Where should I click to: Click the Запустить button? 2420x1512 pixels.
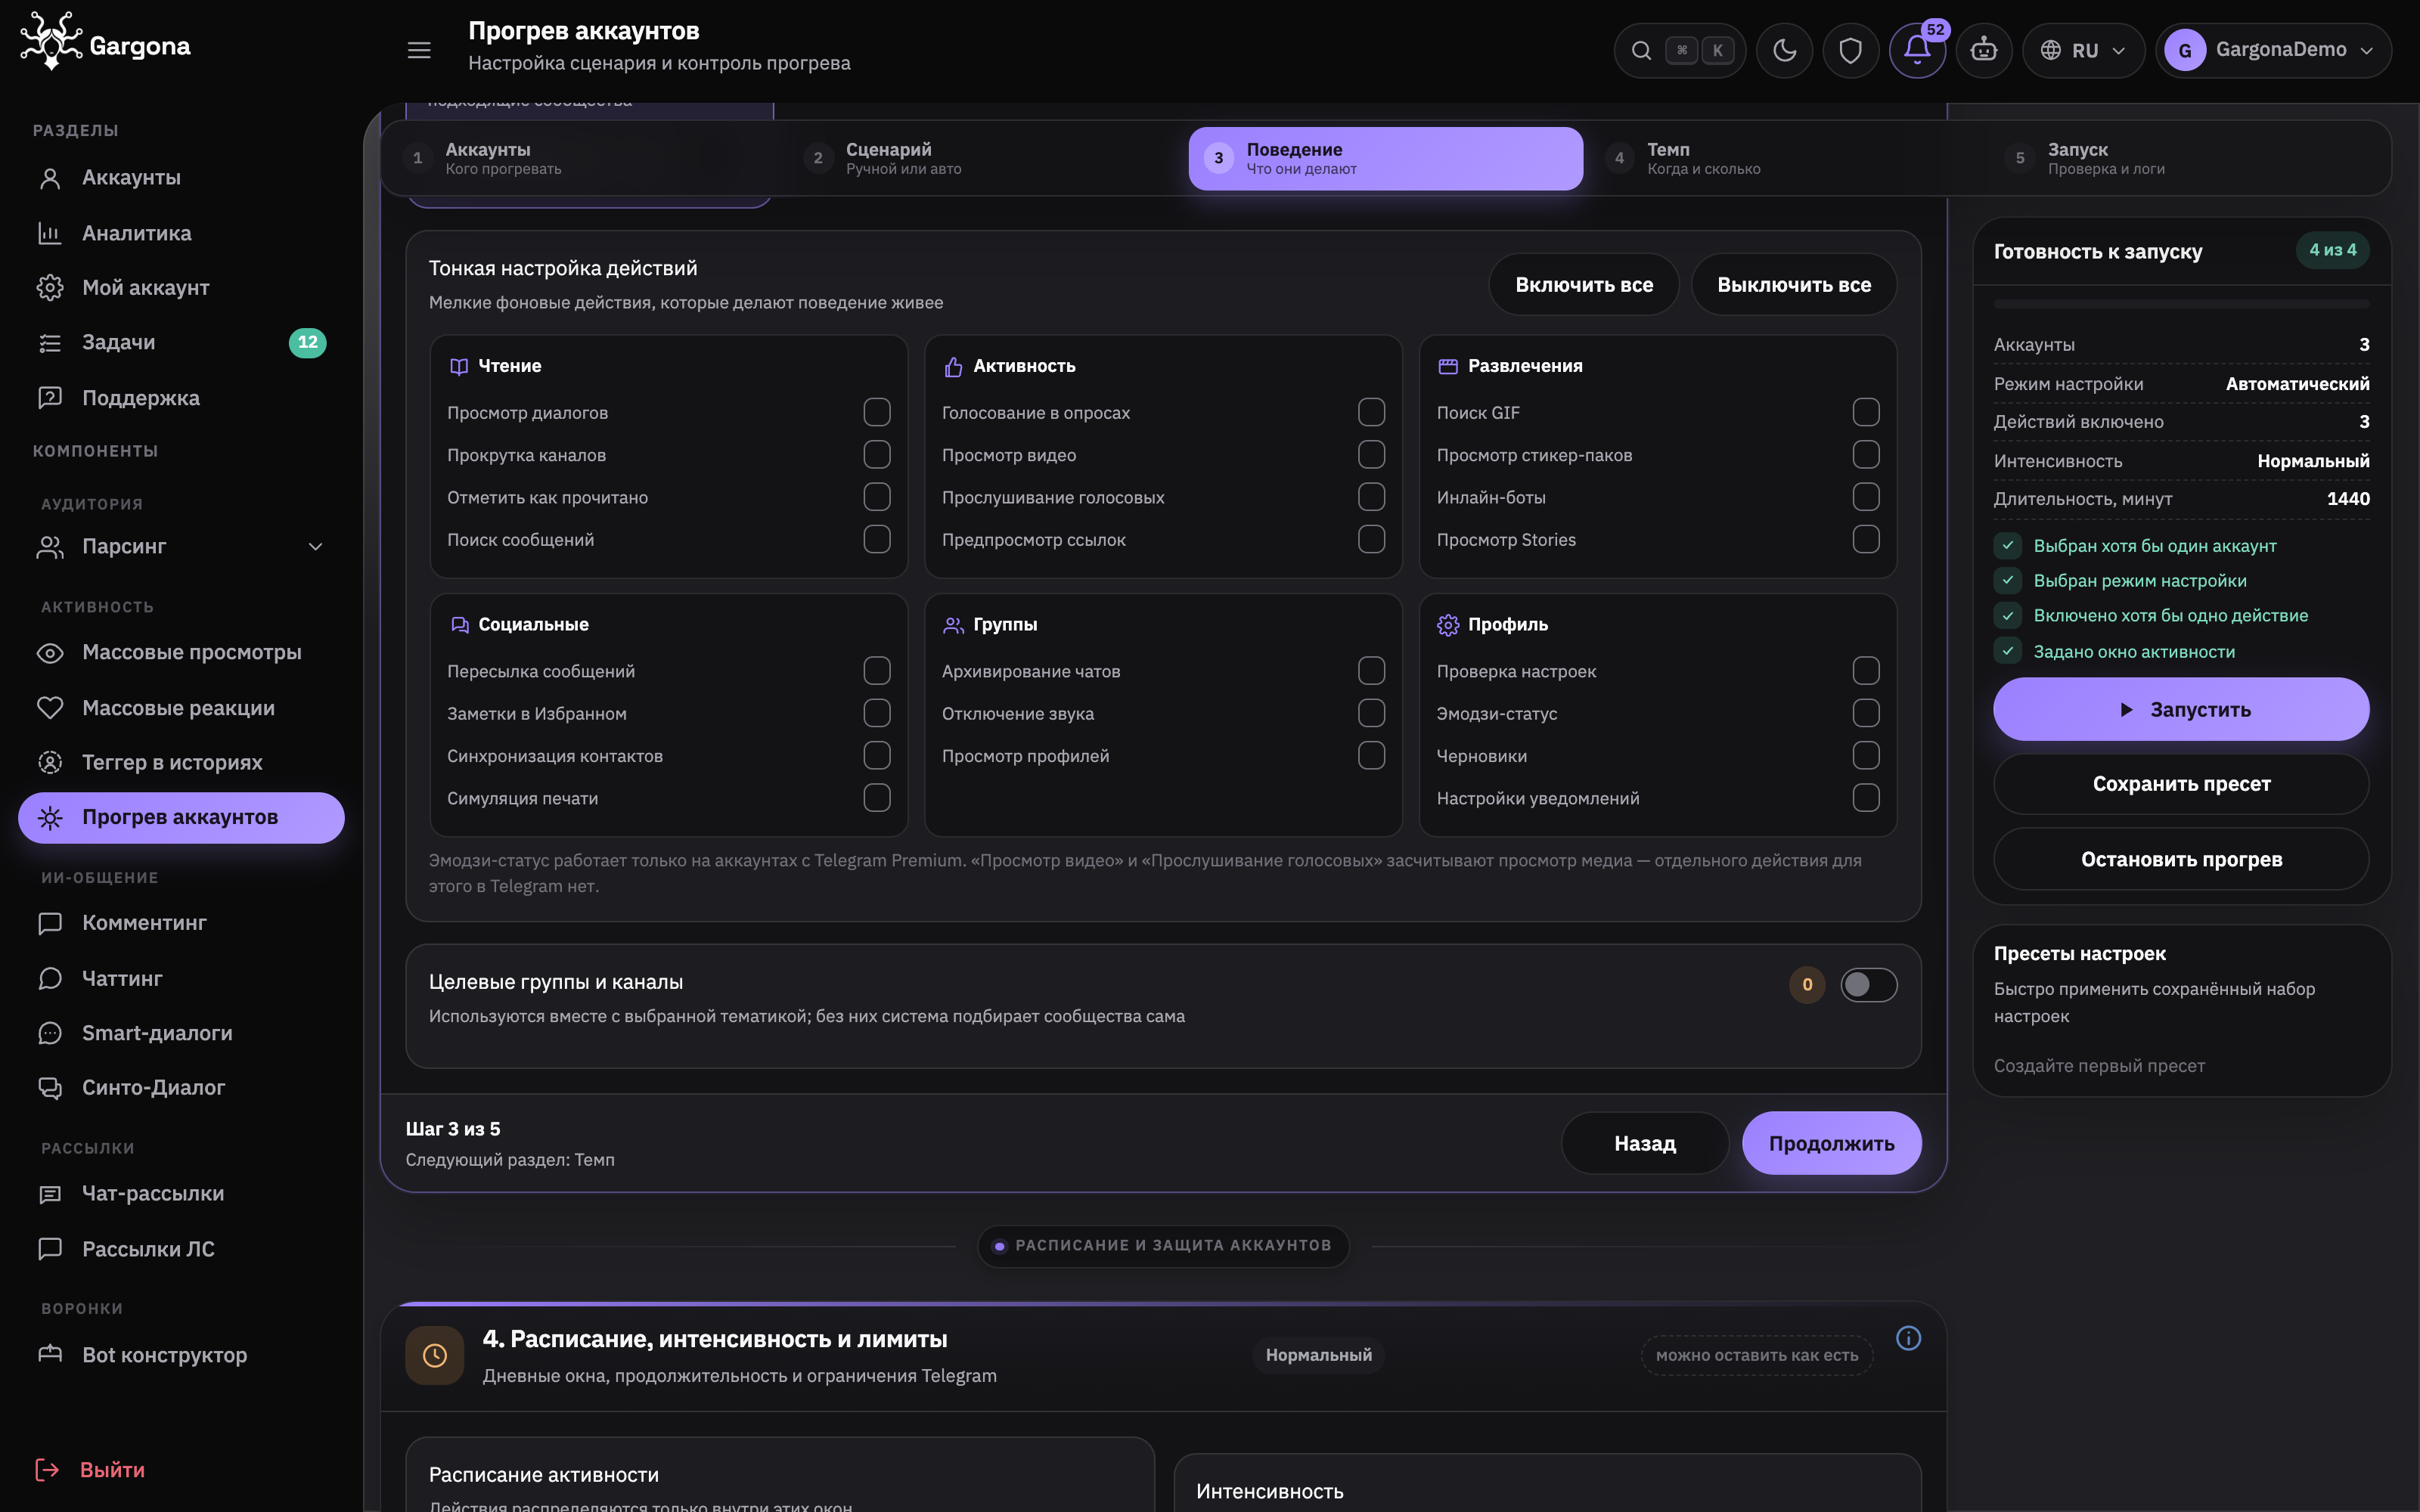tap(2180, 709)
